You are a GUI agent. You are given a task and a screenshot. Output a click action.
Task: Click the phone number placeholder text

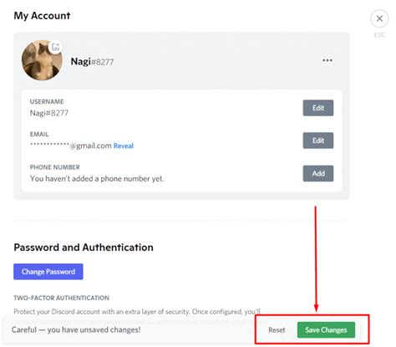click(97, 179)
